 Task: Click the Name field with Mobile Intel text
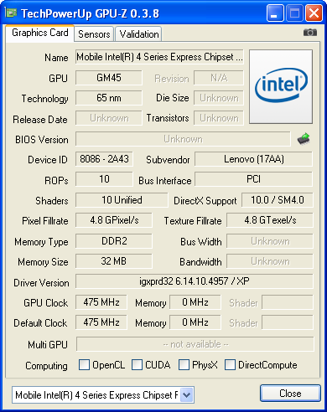click(159, 57)
